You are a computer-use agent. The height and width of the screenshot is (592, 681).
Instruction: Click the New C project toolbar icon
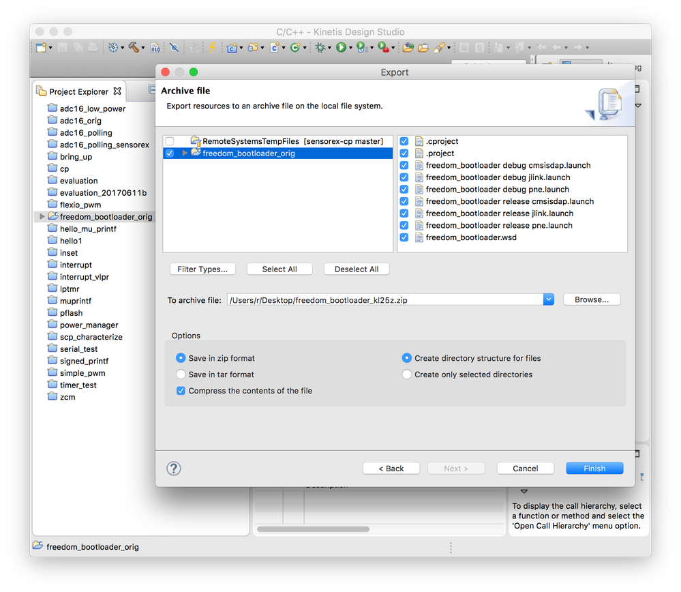pos(232,47)
